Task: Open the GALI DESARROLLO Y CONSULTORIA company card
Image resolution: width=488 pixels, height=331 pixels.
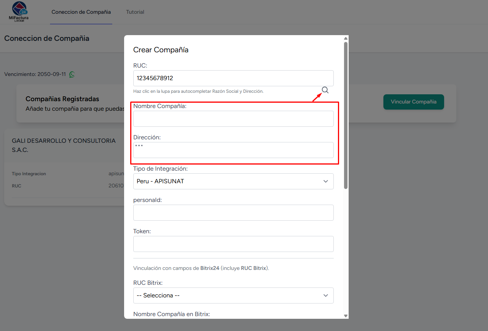Action: tap(64, 145)
